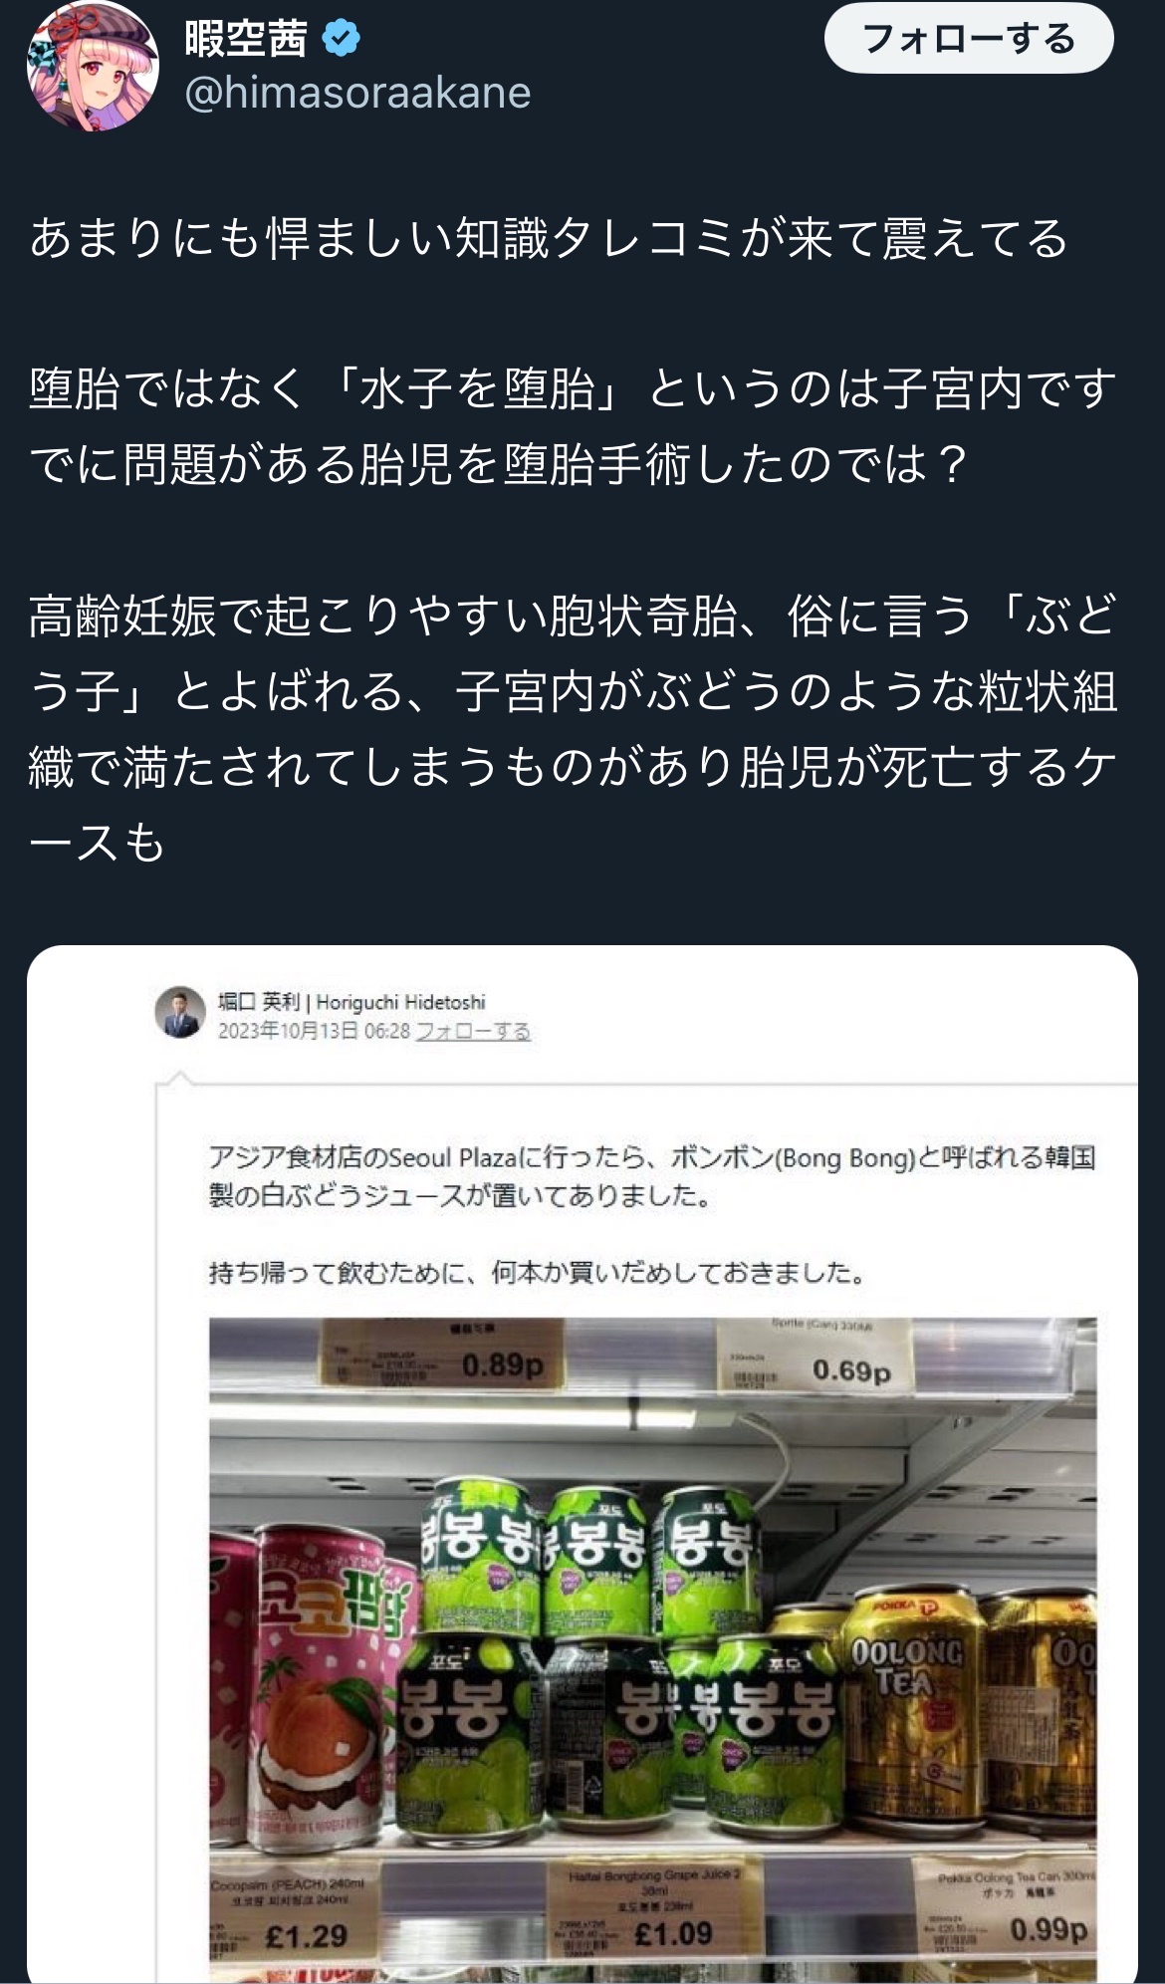Click the 水子を堕胎 paragraph text
Viewport: 1165px width, 1984px height.
point(573,426)
